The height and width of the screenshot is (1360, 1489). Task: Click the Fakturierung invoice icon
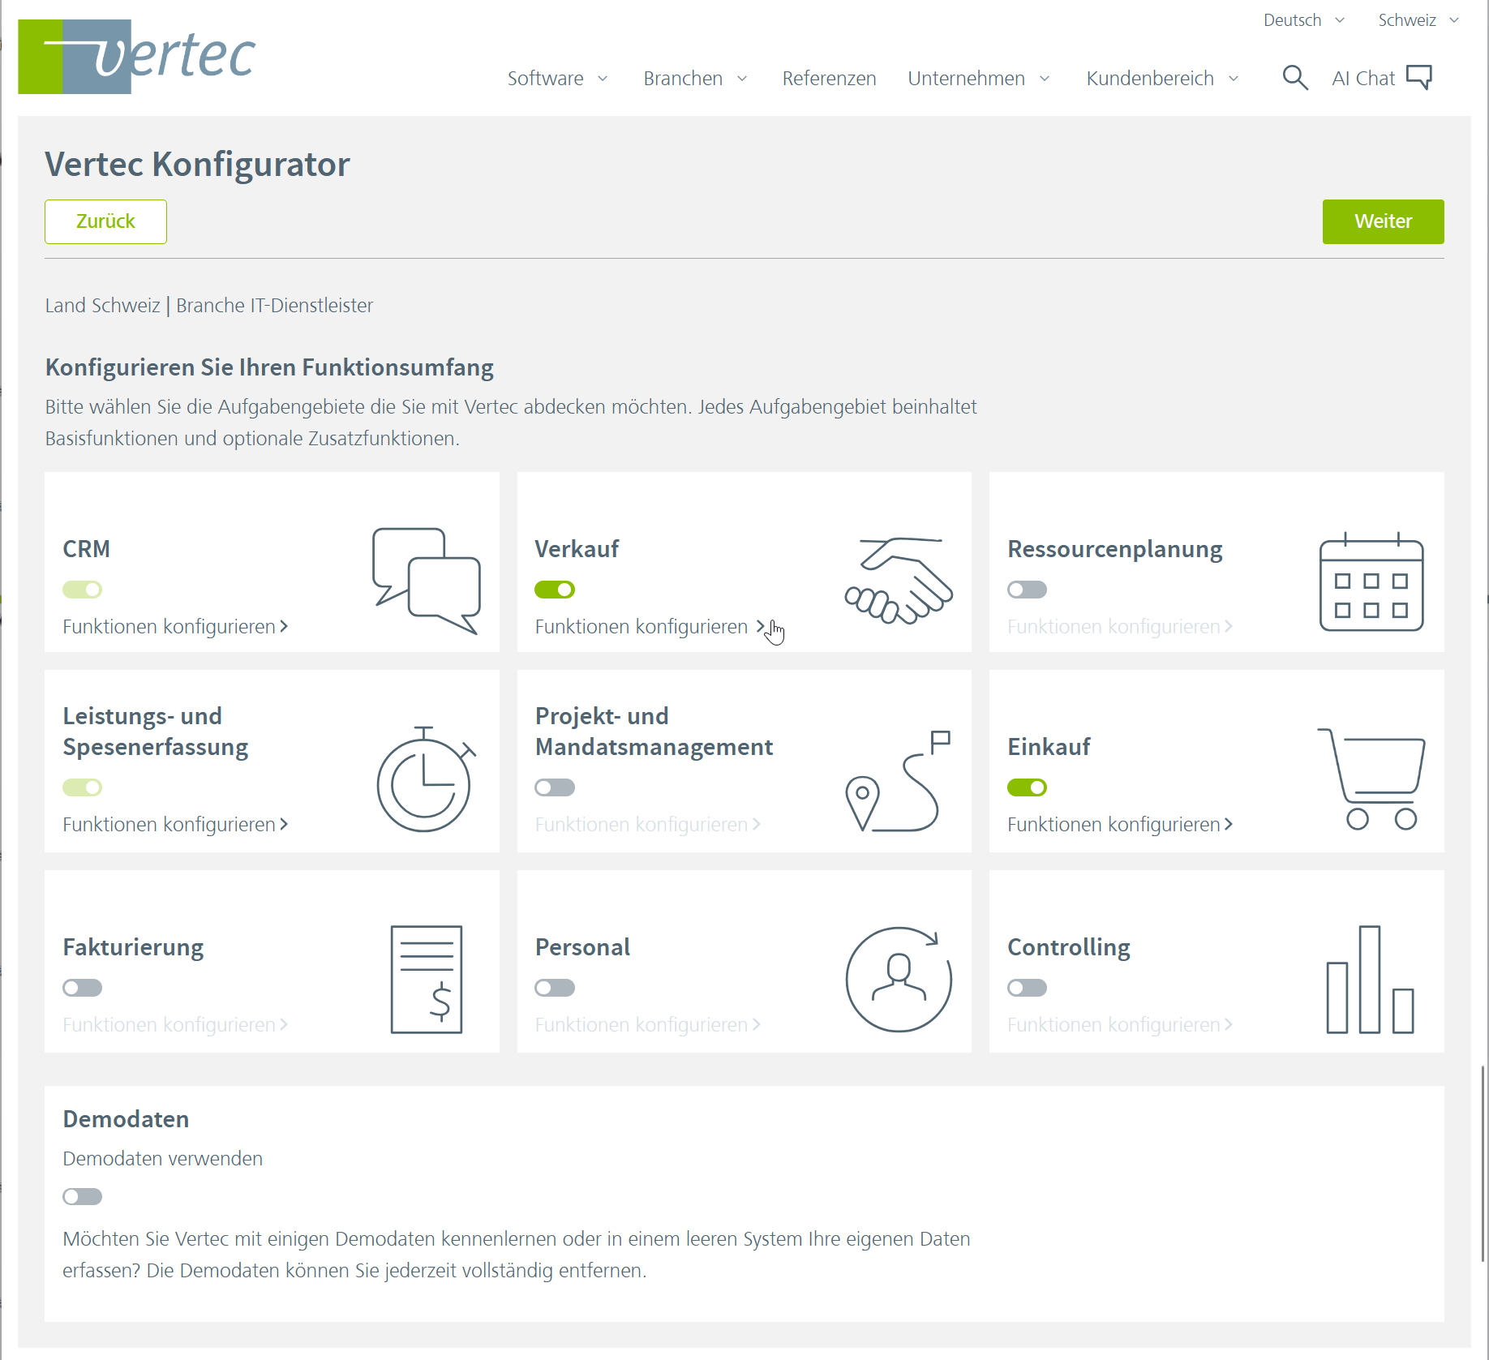pos(427,980)
